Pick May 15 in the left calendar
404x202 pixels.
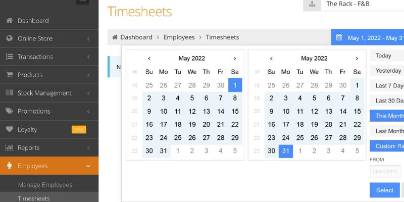(235, 111)
